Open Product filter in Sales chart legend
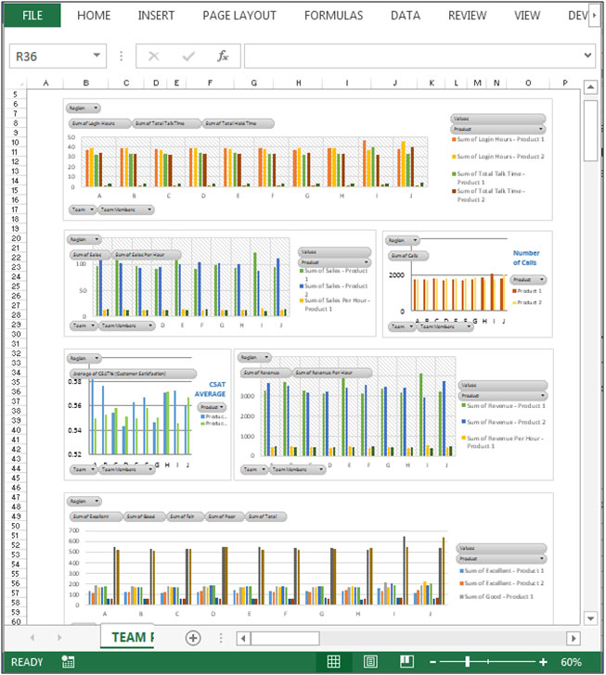 click(x=334, y=262)
